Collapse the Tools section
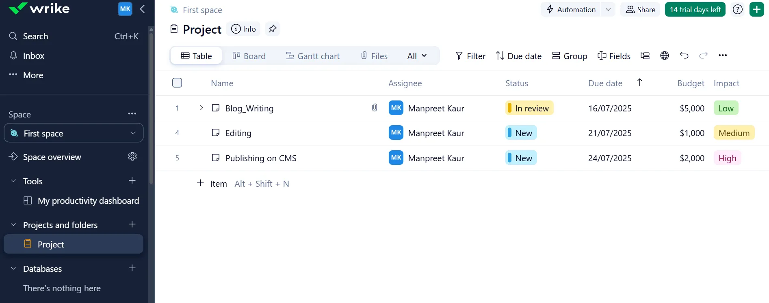 pyautogui.click(x=13, y=181)
